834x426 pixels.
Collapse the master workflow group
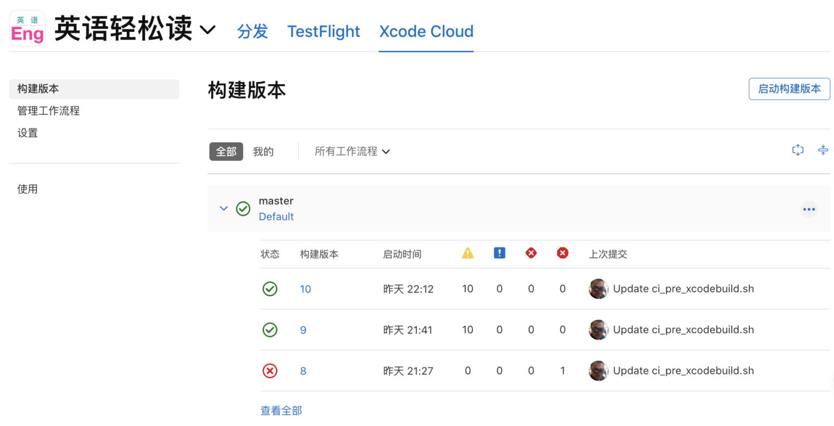(223, 208)
